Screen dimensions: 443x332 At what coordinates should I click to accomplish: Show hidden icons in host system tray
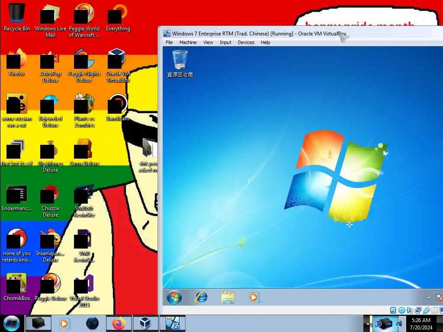coord(368,323)
